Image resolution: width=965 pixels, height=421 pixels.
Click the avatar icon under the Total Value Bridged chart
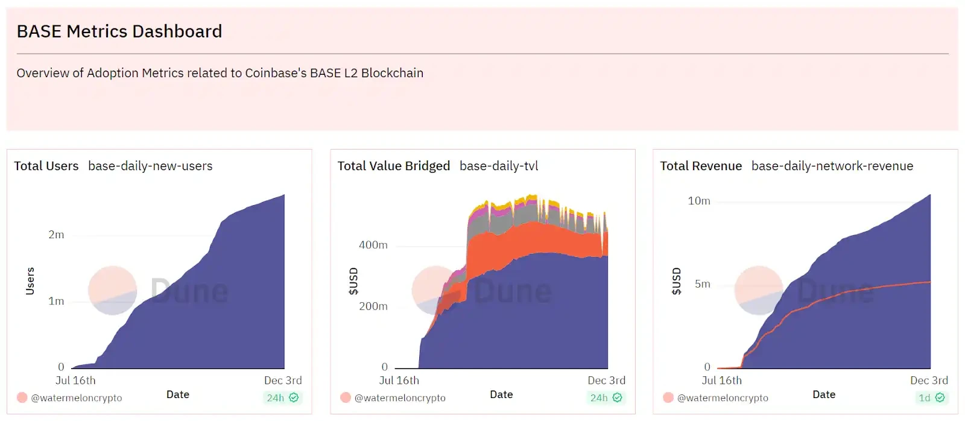(345, 397)
